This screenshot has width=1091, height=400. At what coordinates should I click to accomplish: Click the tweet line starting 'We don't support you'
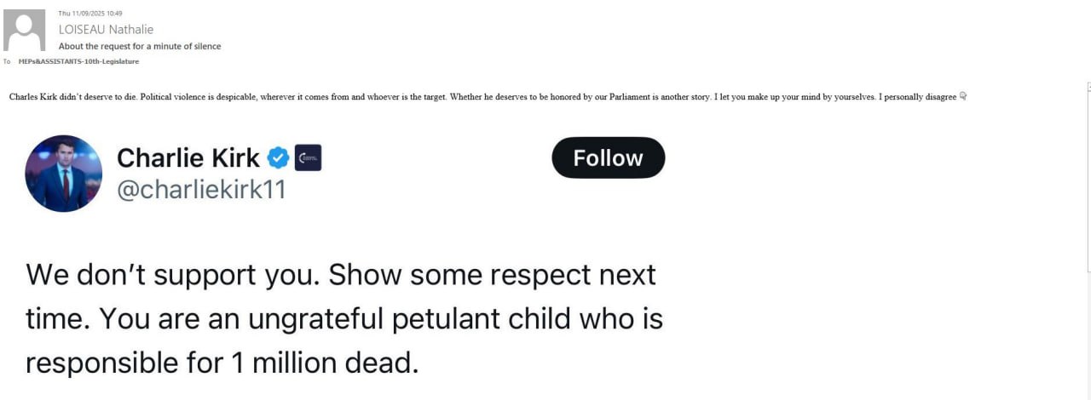pos(341,275)
